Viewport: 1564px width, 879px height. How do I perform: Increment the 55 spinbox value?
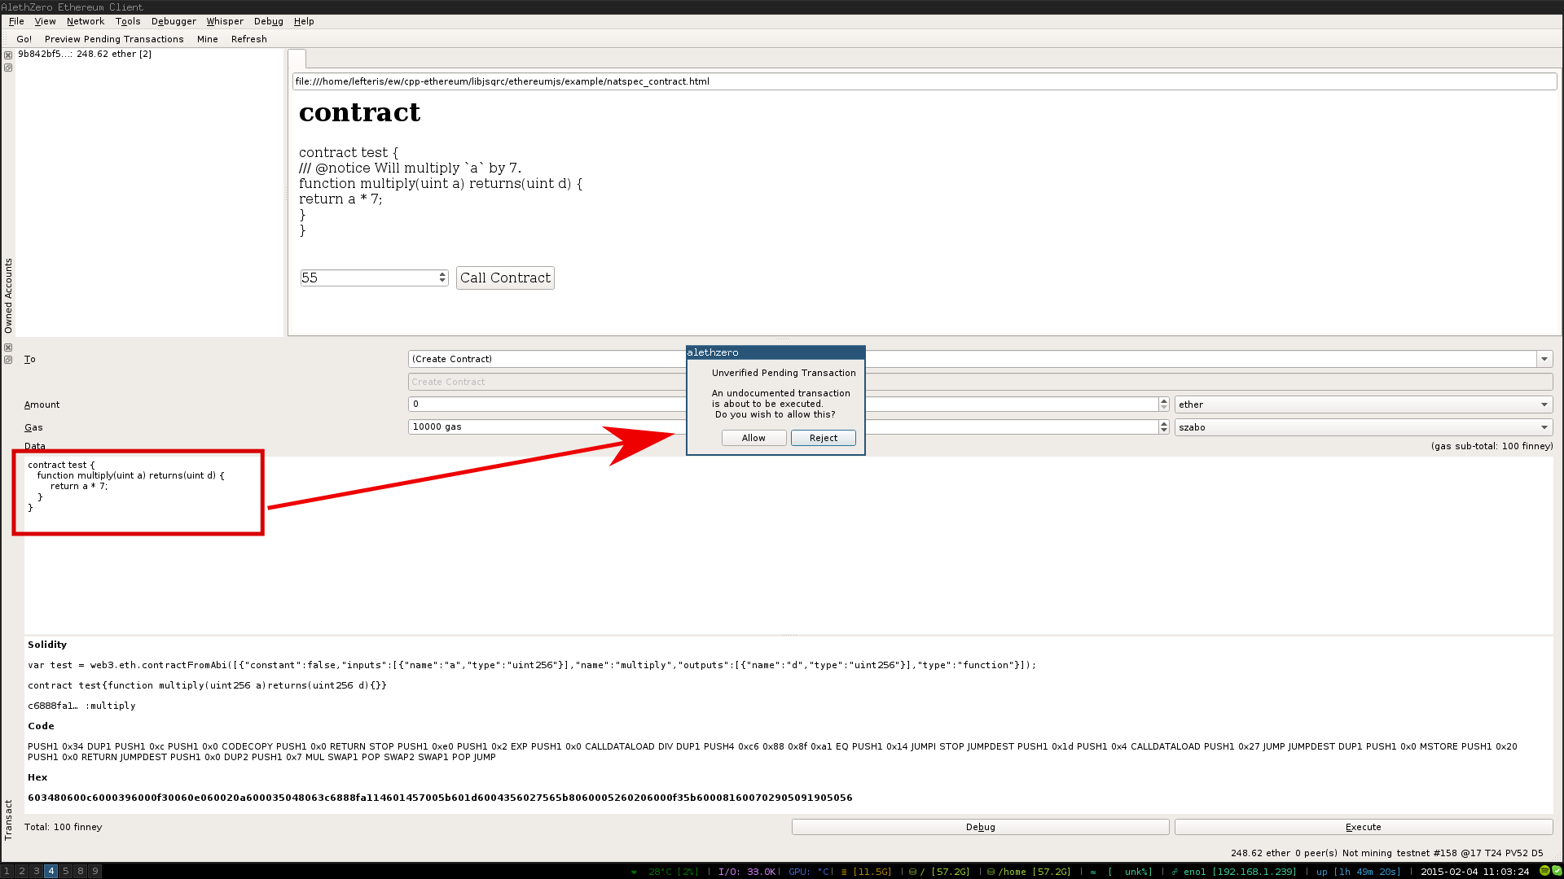(x=442, y=274)
